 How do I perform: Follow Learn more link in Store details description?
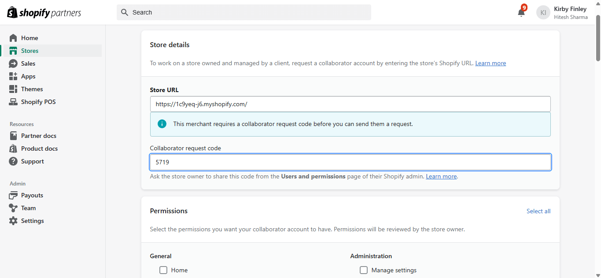click(490, 63)
